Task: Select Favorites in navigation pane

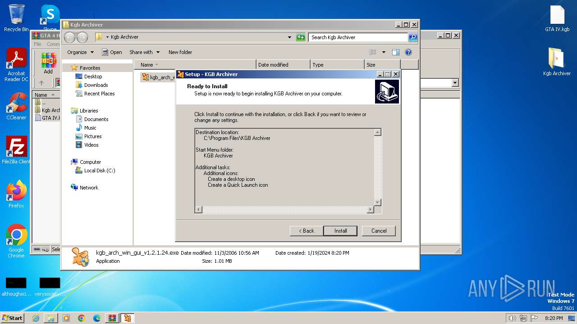Action: [90, 68]
